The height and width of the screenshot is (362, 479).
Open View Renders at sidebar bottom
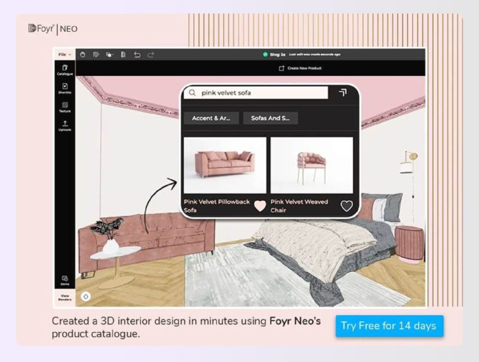65,297
